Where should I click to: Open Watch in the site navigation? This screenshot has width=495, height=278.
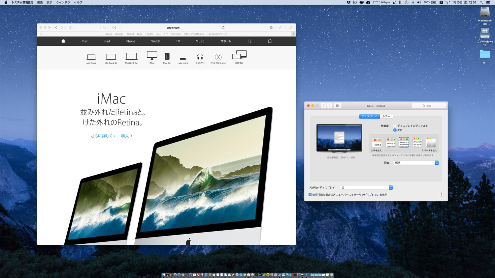[x=156, y=41]
